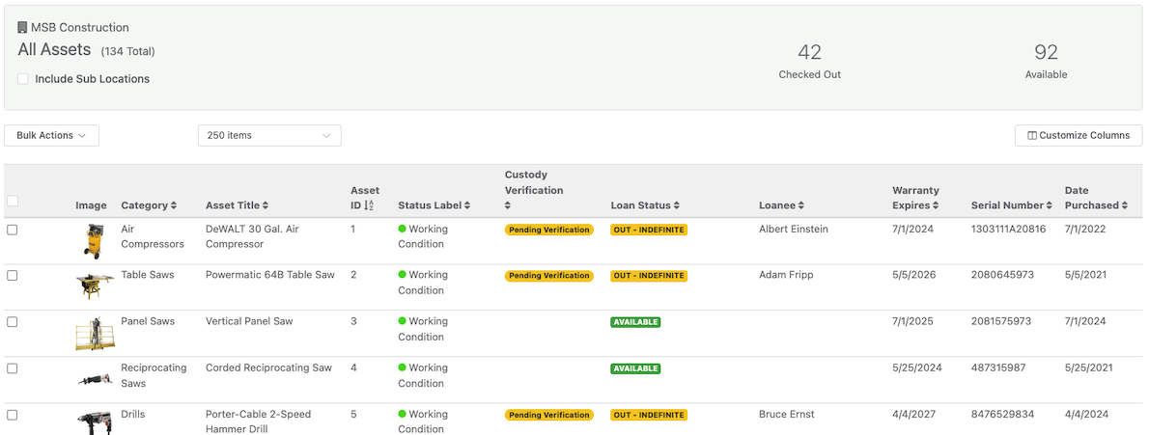Viewport: 1149px width, 435px height.
Task: Sort by Loanee column arrows
Action: point(801,205)
